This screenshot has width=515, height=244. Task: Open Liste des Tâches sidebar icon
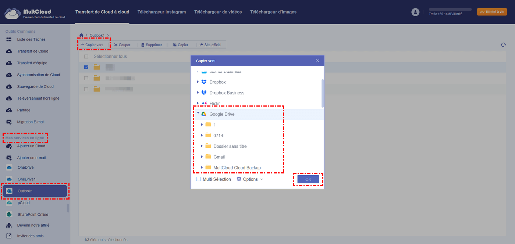point(9,39)
